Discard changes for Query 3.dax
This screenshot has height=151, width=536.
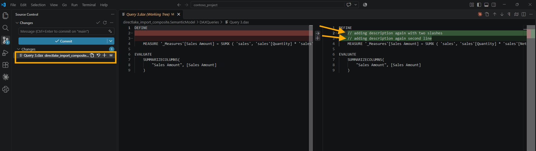click(98, 55)
